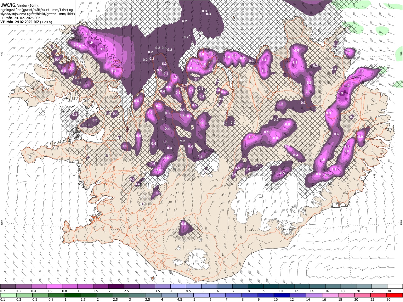Viewport: 403px width, 302px height.
Task: Click the purple swatch between 1.5 and 2
Action: tap(101, 287)
